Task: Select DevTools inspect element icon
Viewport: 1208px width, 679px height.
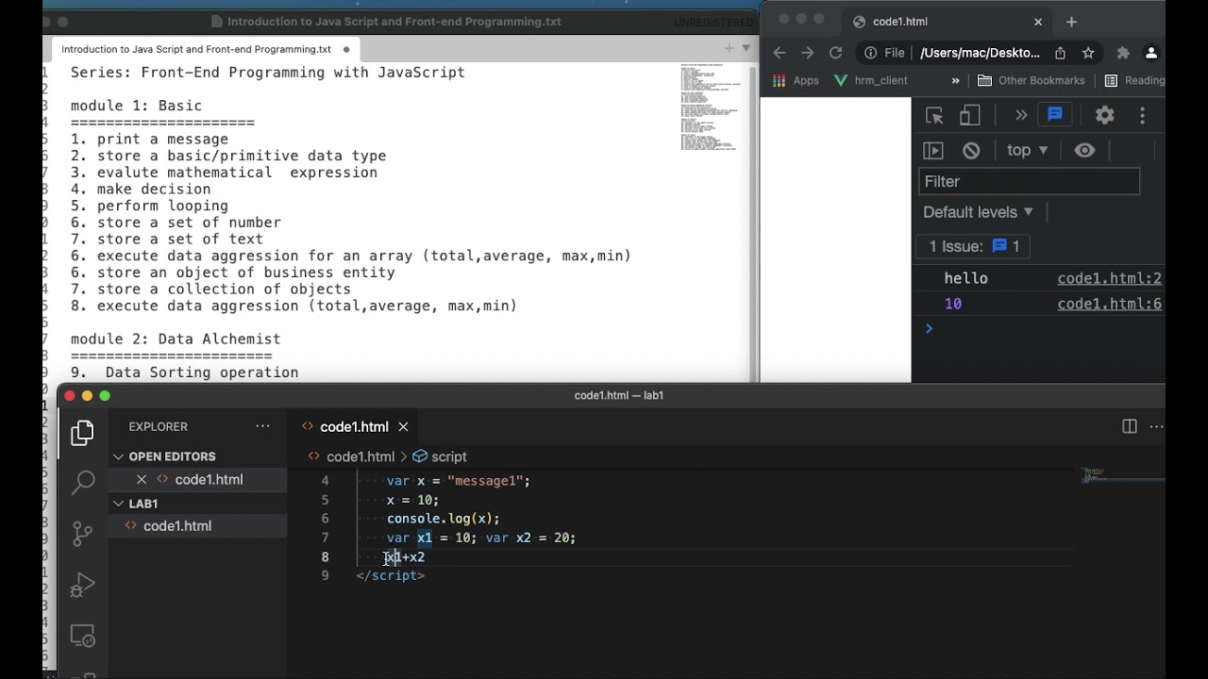Action: [934, 115]
